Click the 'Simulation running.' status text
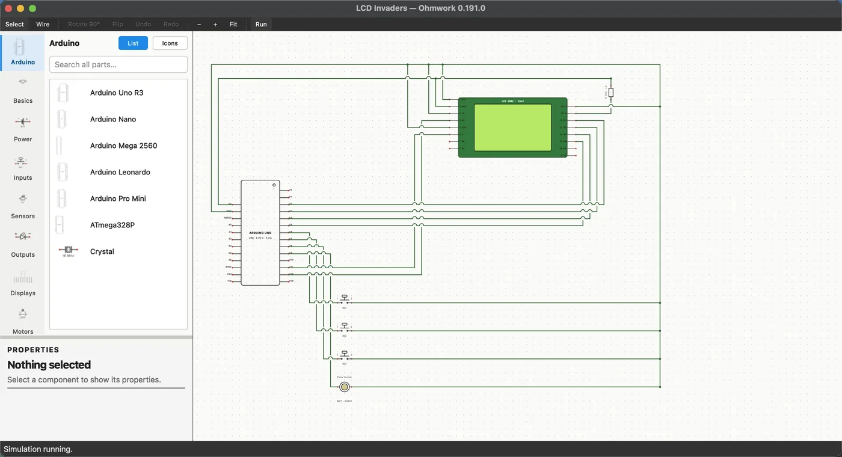The width and height of the screenshot is (842, 457). 38,449
